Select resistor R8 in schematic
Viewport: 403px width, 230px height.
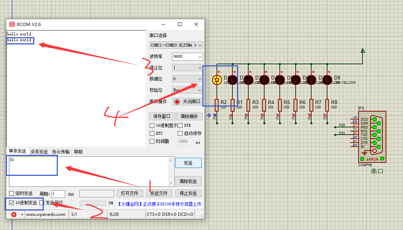(327, 105)
